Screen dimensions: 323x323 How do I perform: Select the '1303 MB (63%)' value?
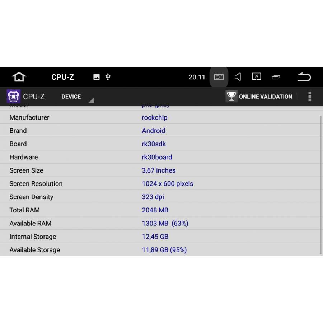pyautogui.click(x=165, y=223)
